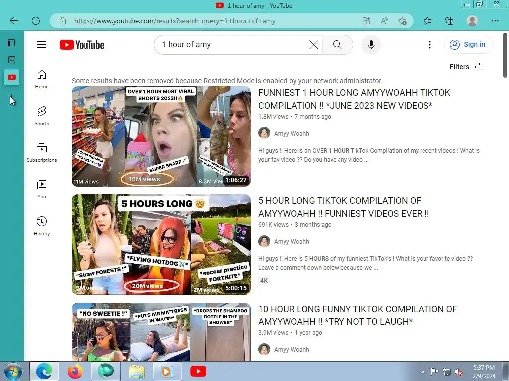Start voice search with the microphone
This screenshot has width=509, height=381.
[371, 45]
